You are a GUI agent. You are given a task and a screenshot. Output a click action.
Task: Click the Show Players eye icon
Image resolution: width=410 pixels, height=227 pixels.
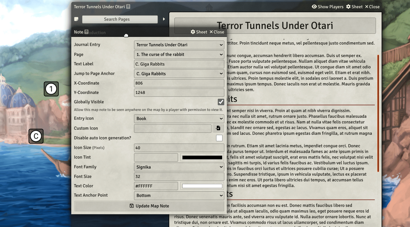point(314,7)
